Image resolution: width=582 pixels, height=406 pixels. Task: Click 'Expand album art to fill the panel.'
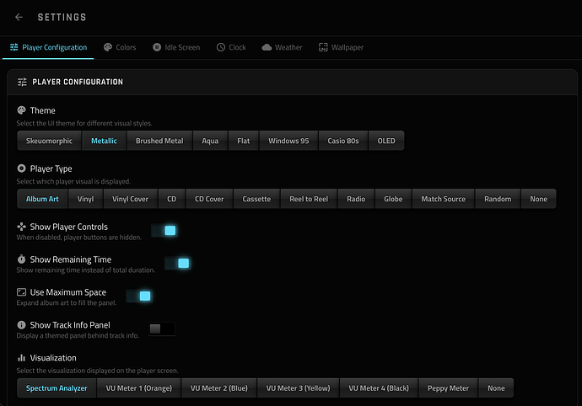(67, 302)
